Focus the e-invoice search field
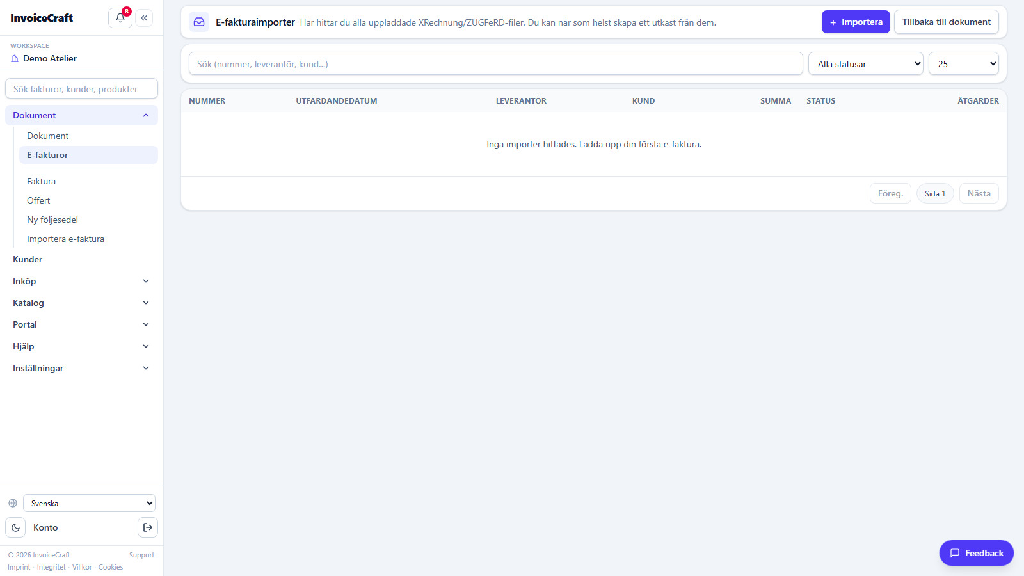The image size is (1024, 576). tap(496, 64)
